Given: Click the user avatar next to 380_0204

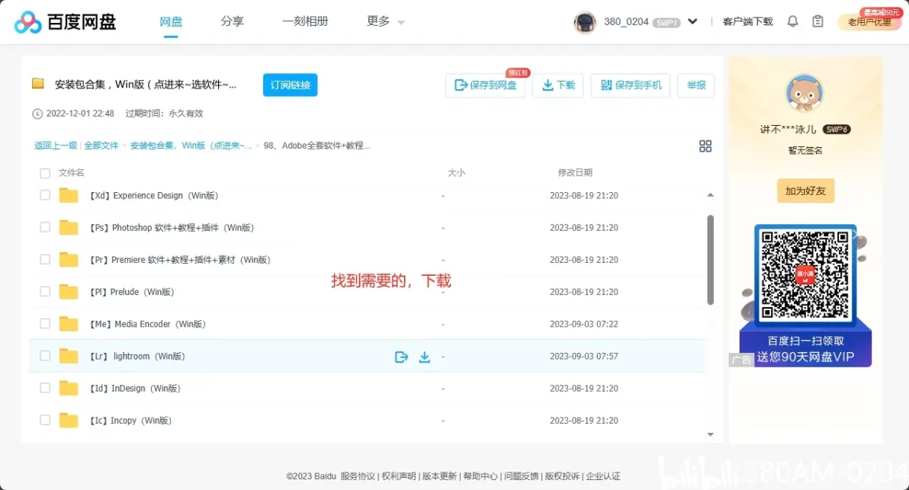Looking at the screenshot, I should [x=584, y=22].
